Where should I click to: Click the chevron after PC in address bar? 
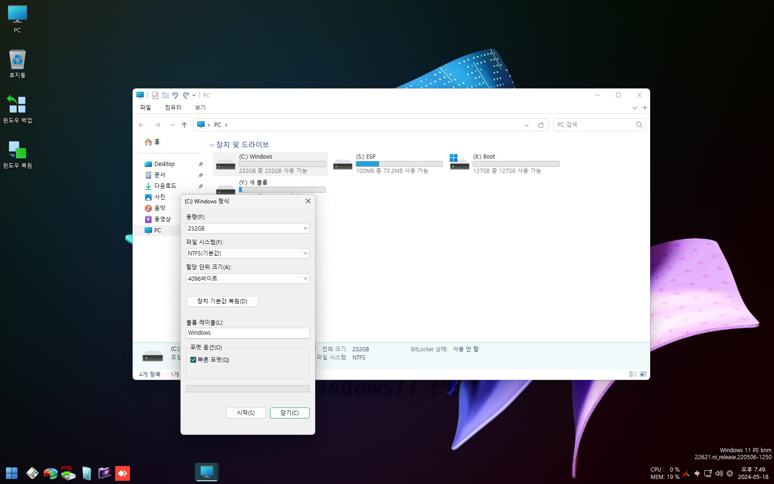point(226,125)
